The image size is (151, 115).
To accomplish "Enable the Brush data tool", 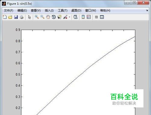I will pyautogui.click(x=65, y=17).
